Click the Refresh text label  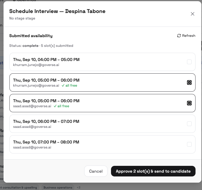pyautogui.click(x=188, y=36)
